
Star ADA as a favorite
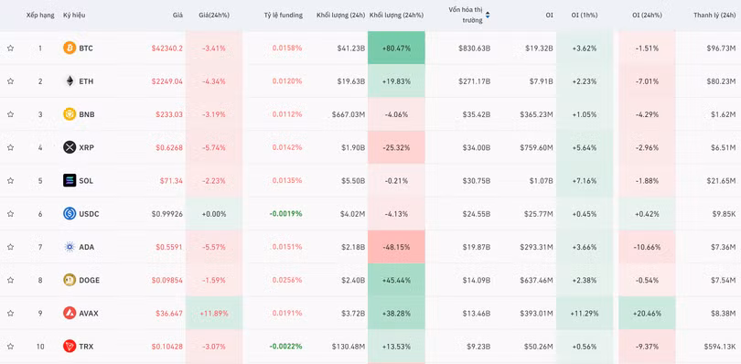click(10, 247)
